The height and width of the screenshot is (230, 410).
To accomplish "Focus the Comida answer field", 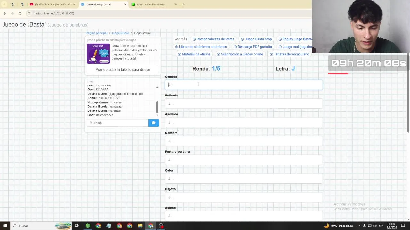I will [243, 85].
